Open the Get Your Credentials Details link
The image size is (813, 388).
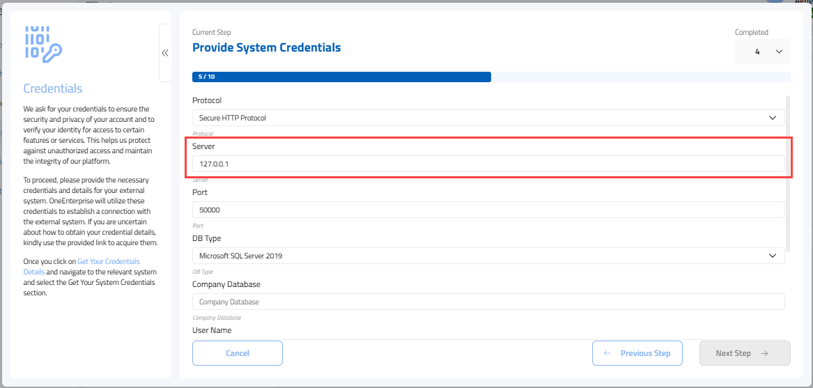pos(108,262)
